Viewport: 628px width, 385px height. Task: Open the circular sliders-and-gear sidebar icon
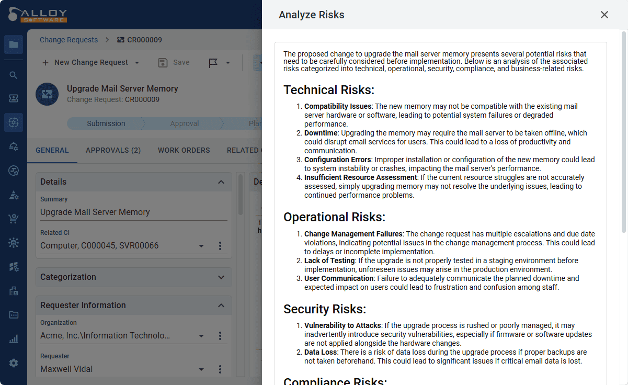tap(14, 171)
